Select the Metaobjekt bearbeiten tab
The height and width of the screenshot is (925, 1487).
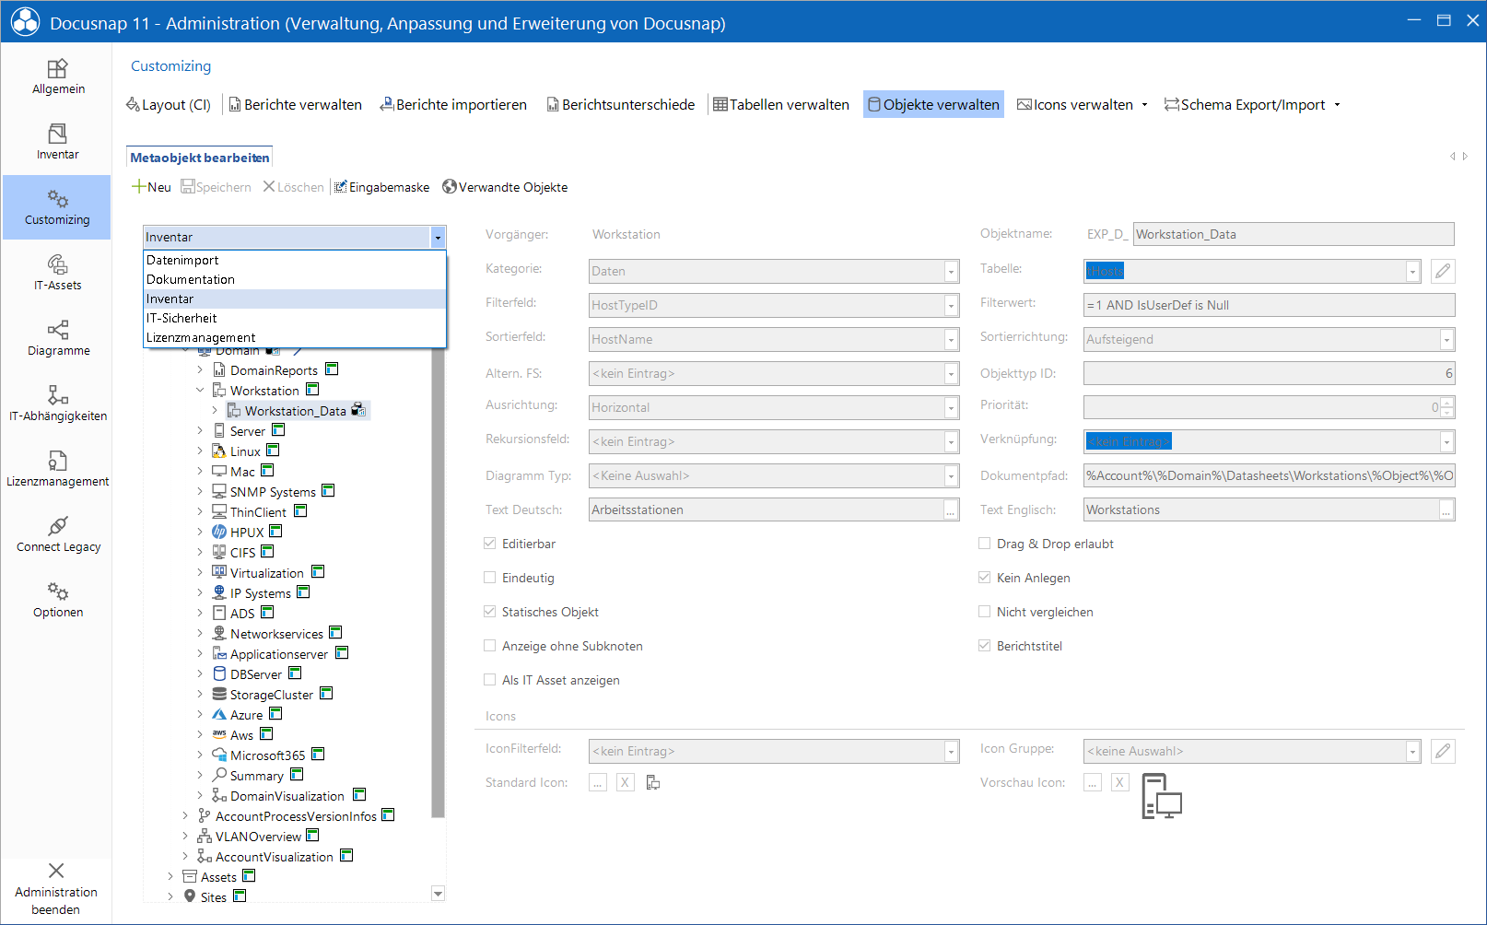tap(199, 158)
